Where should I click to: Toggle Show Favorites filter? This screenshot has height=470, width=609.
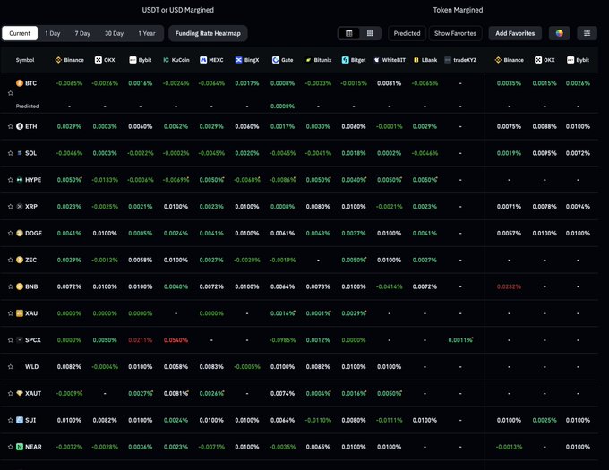455,33
